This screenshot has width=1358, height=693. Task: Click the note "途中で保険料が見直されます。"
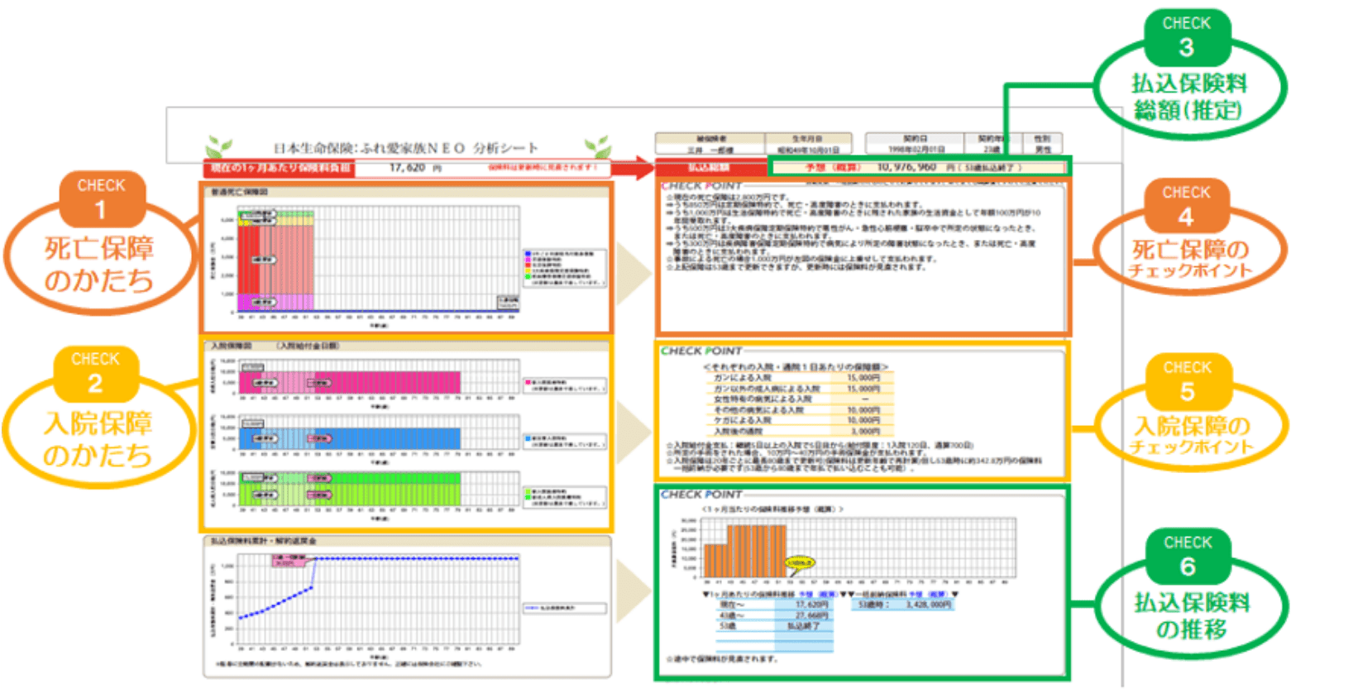tap(722, 660)
